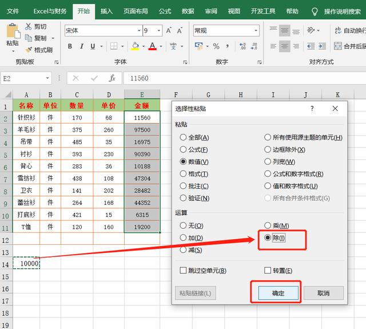Select the 列宽(W) radio button
Screen dimensions: 366x329
point(268,161)
